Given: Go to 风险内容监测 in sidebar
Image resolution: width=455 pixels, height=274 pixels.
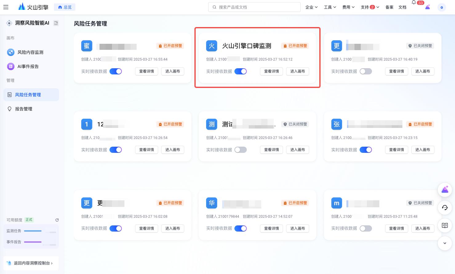Looking at the screenshot, I should tap(30, 52).
